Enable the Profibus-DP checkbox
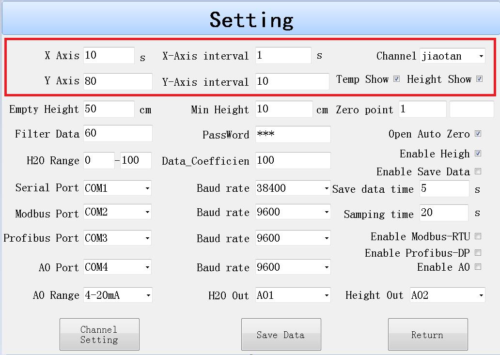Image resolution: width=500 pixels, height=355 pixels. pos(478,253)
